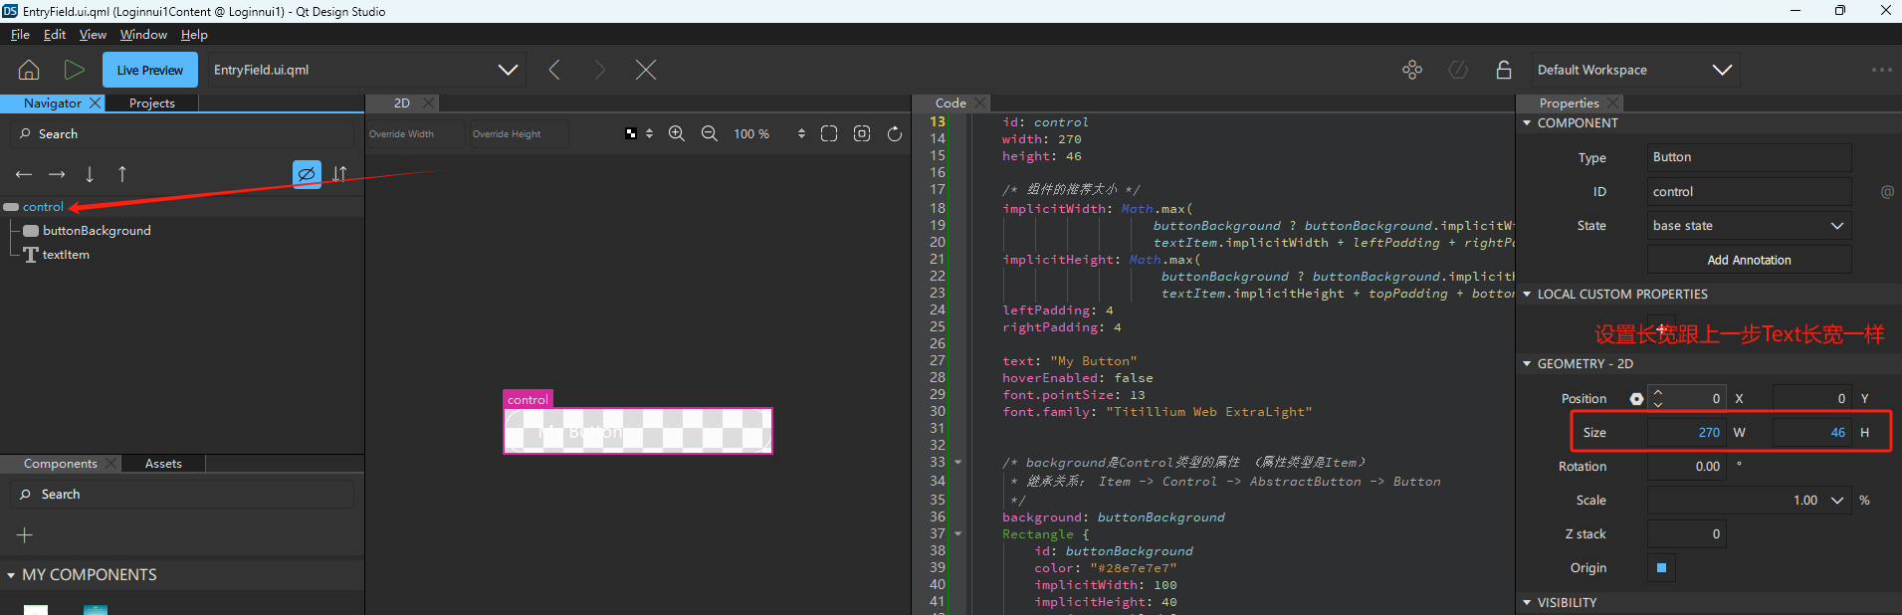1902x615 pixels.
Task: Close the 2D view tab
Action: point(428,102)
